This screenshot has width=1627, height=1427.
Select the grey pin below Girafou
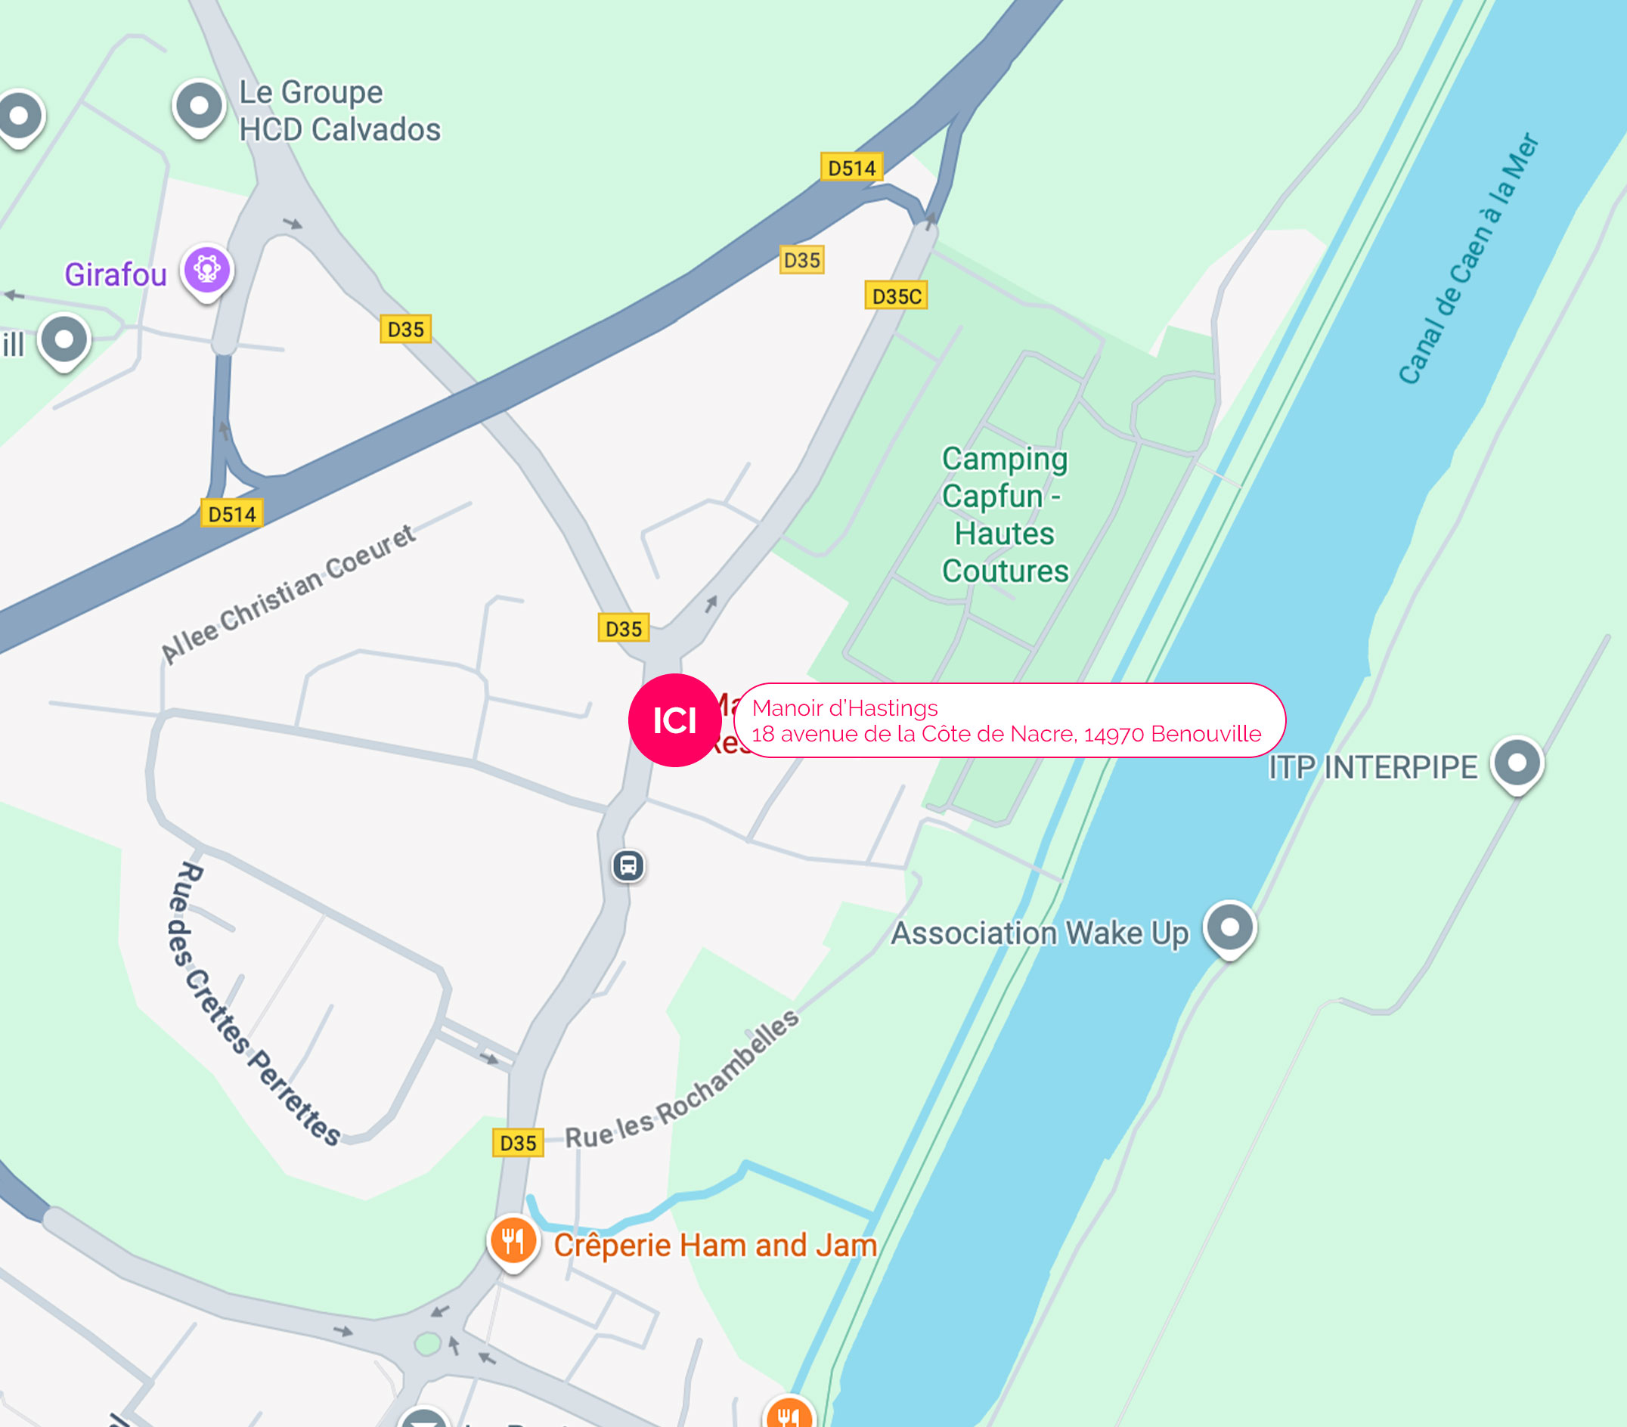[64, 342]
